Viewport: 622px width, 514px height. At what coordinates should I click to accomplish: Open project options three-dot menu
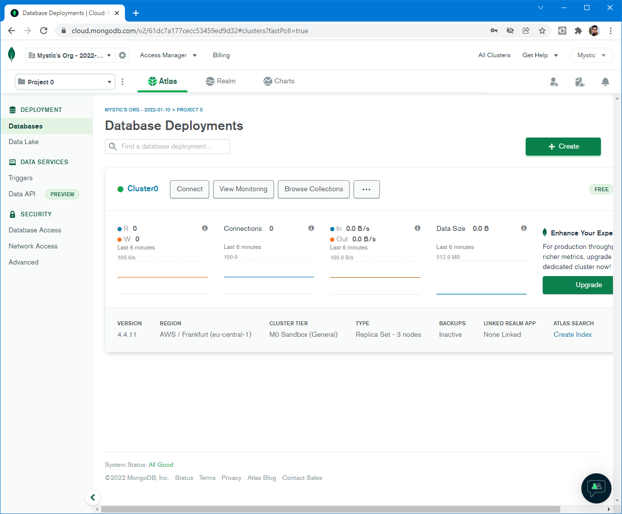122,82
